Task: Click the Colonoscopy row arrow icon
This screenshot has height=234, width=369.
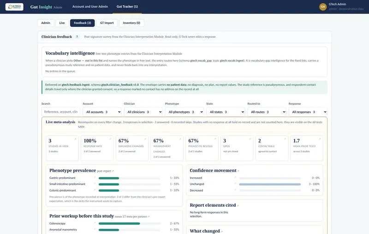Action: click(x=95, y=223)
